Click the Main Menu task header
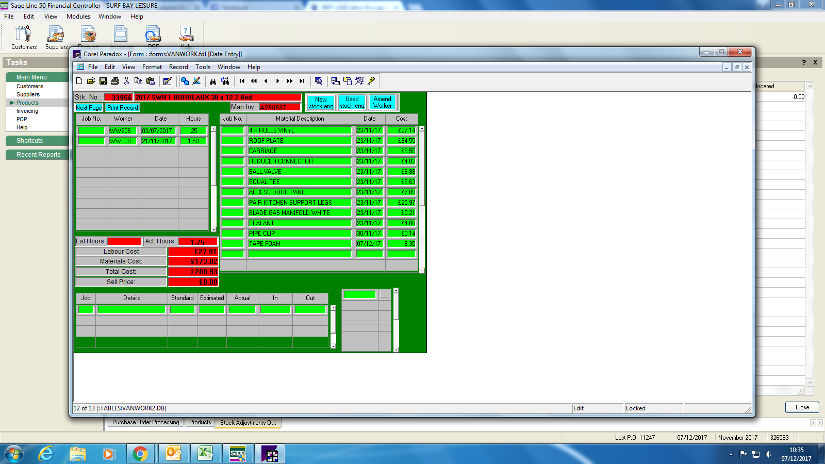 pyautogui.click(x=37, y=77)
